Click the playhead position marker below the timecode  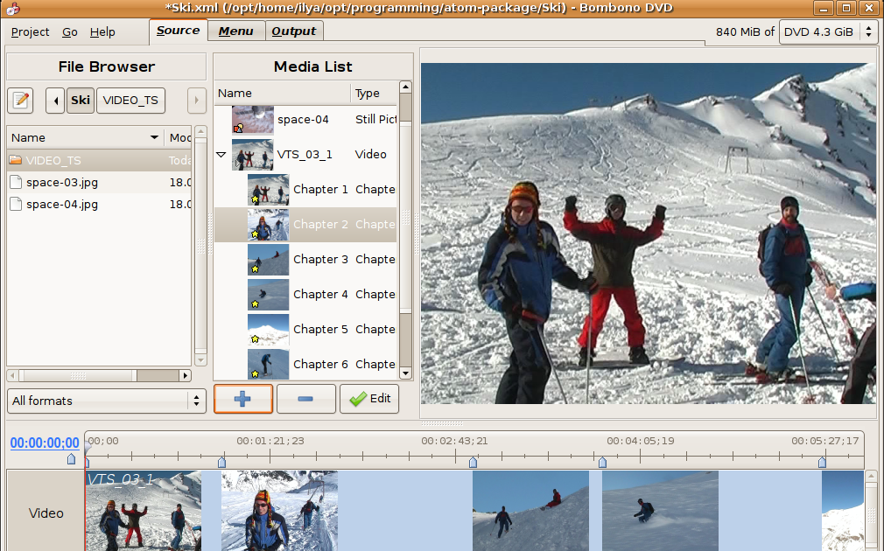coord(71,459)
